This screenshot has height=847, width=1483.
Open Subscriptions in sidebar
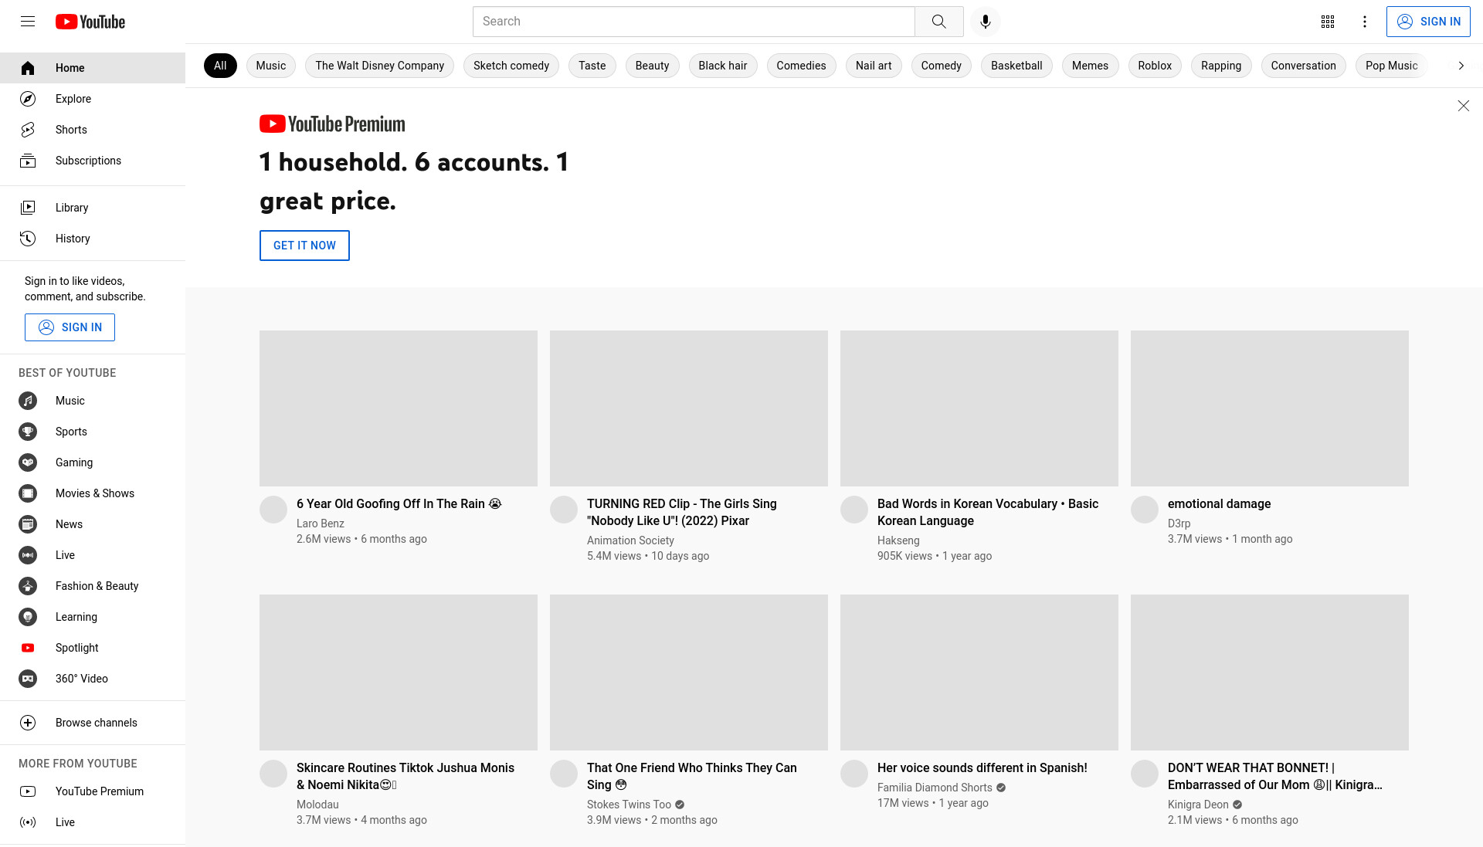(93, 161)
